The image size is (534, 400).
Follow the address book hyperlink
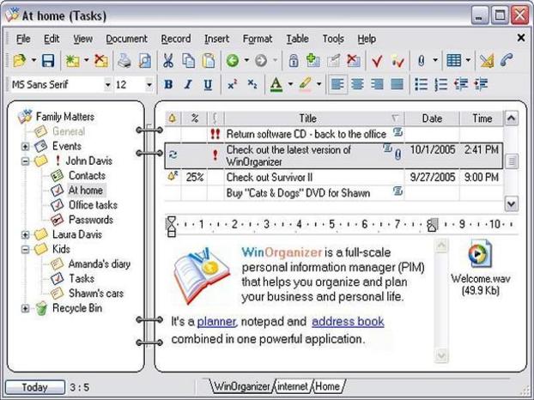coord(348,321)
